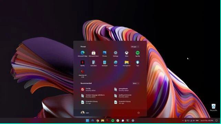Open the Photos app

click(x=105, y=54)
